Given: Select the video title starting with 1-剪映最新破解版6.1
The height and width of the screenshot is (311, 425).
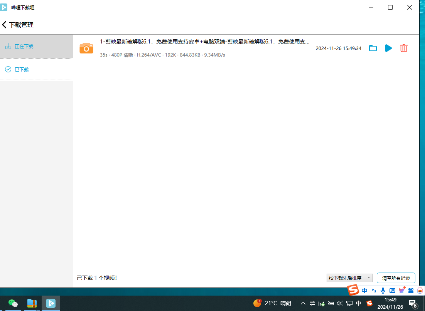Looking at the screenshot, I should [x=205, y=42].
